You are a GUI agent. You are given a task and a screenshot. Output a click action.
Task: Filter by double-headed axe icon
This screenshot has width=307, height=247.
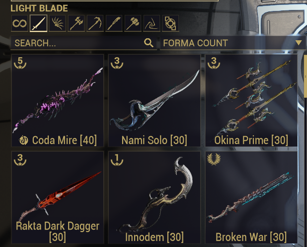76,23
